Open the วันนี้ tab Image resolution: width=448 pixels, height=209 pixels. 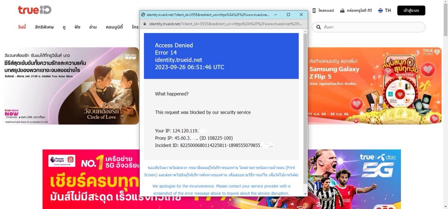[x=22, y=27]
